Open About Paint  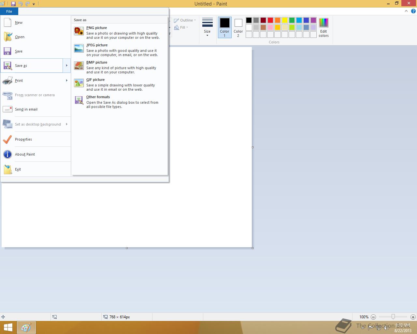pyautogui.click(x=36, y=154)
